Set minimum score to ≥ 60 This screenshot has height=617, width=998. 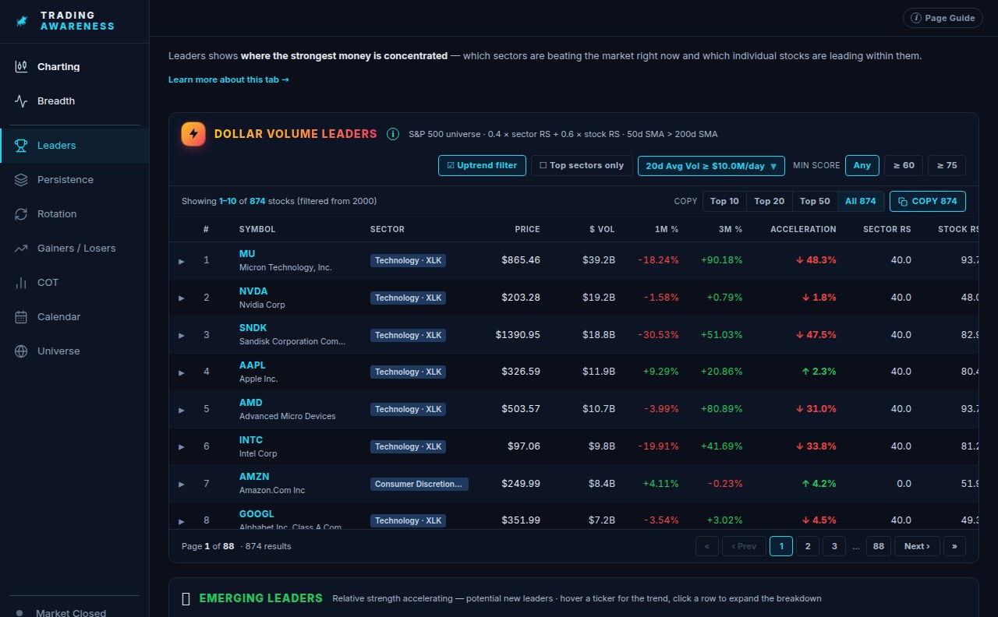pyautogui.click(x=904, y=165)
